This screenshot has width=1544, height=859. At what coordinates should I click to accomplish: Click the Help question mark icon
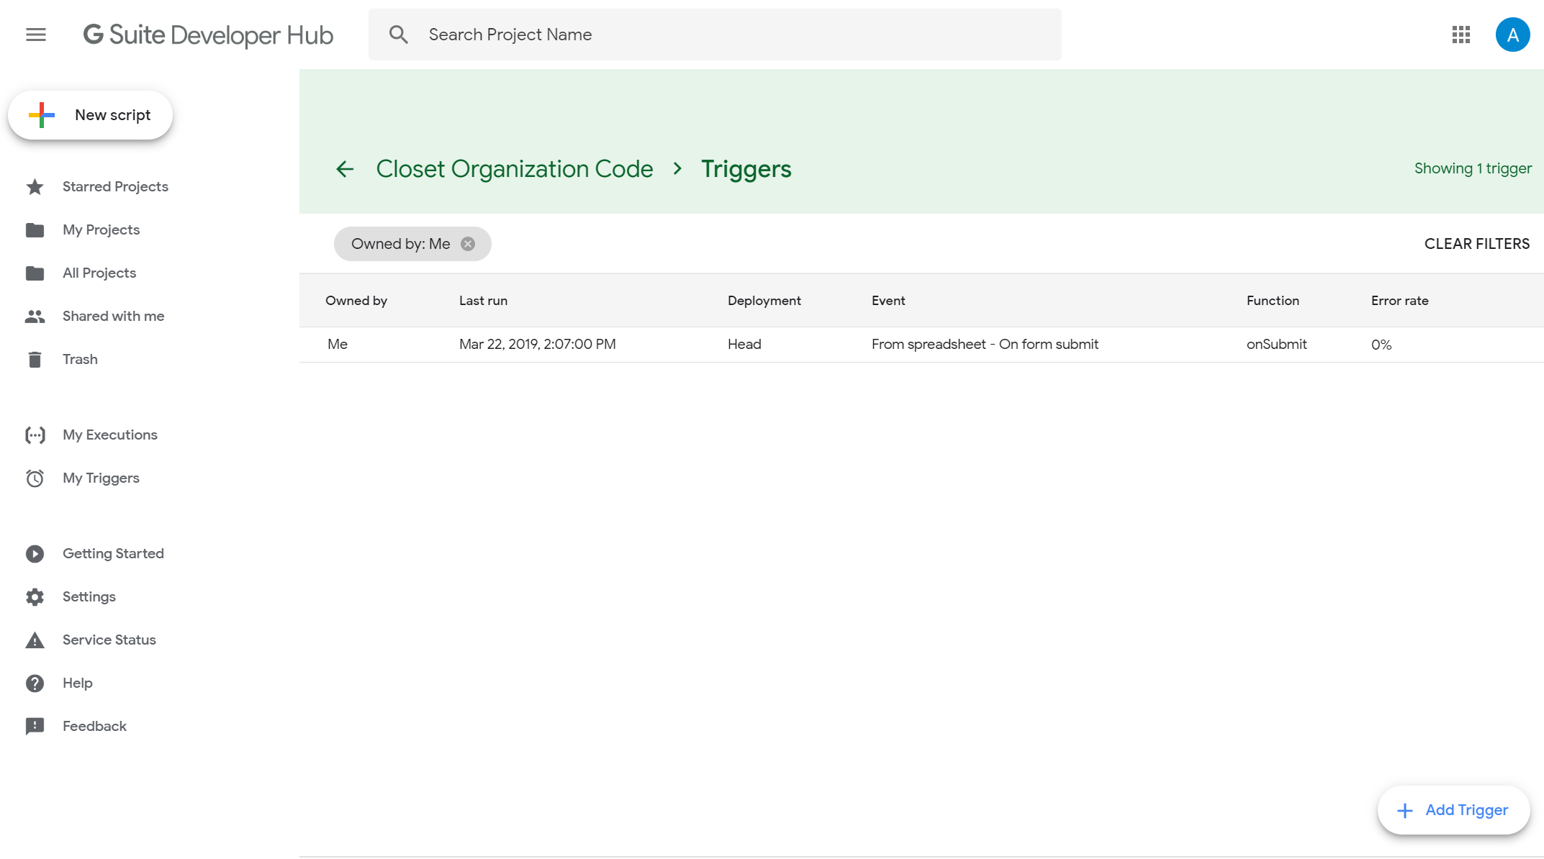click(x=35, y=683)
